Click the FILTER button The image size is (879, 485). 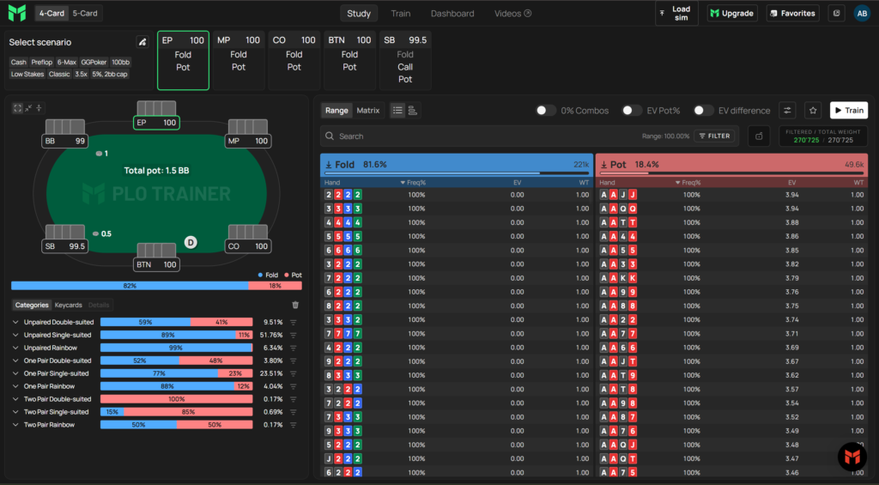[715, 136]
